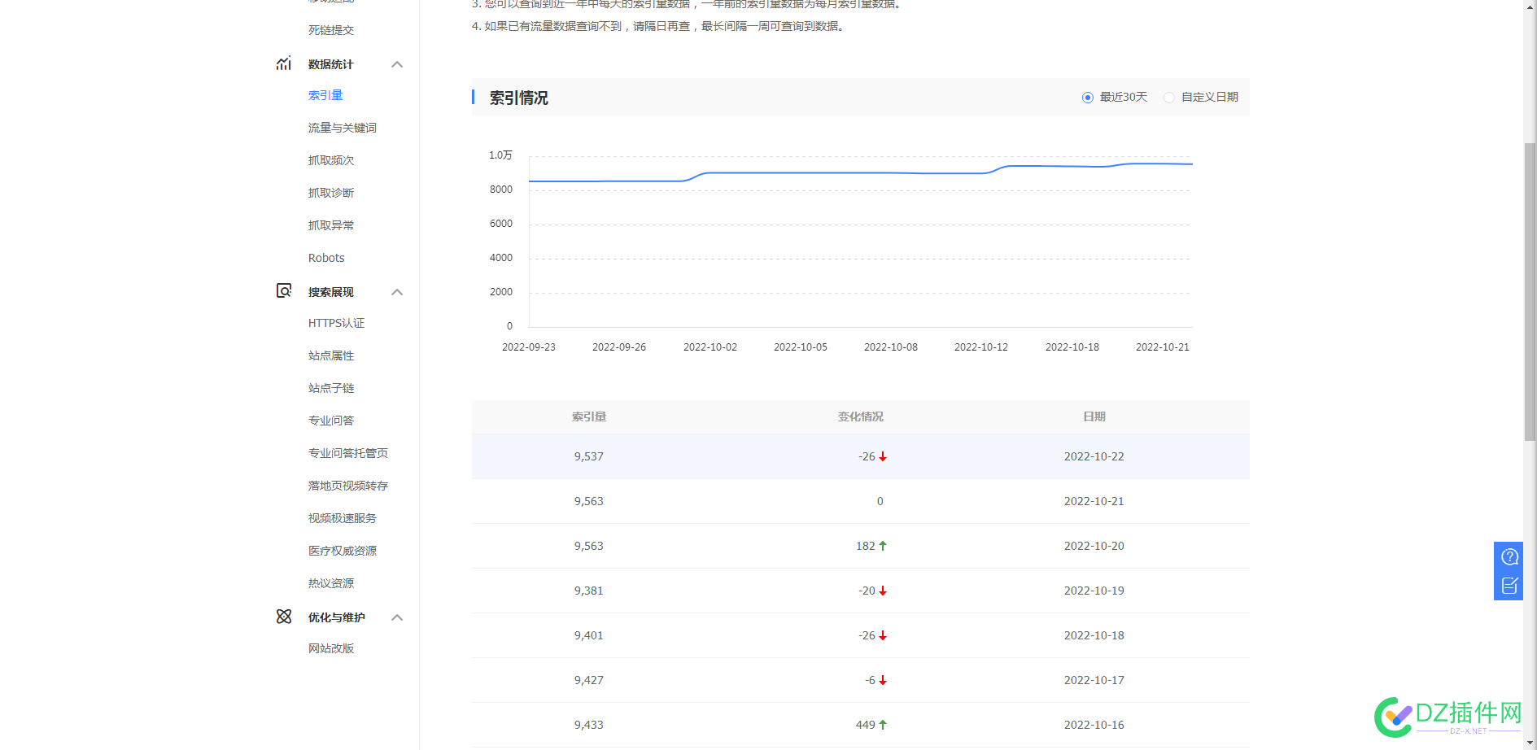Screen dimensions: 1537x750
Task: Click the 变化情况 column header
Action: tap(861, 416)
